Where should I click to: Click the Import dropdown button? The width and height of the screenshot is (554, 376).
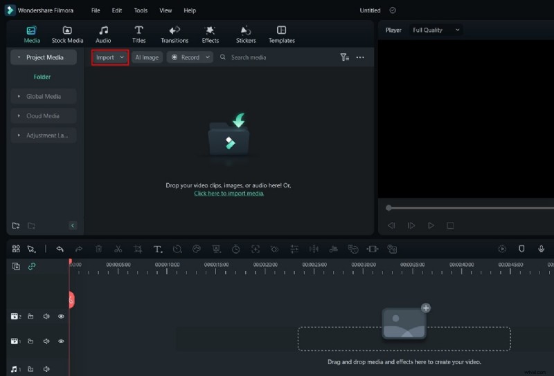[110, 57]
